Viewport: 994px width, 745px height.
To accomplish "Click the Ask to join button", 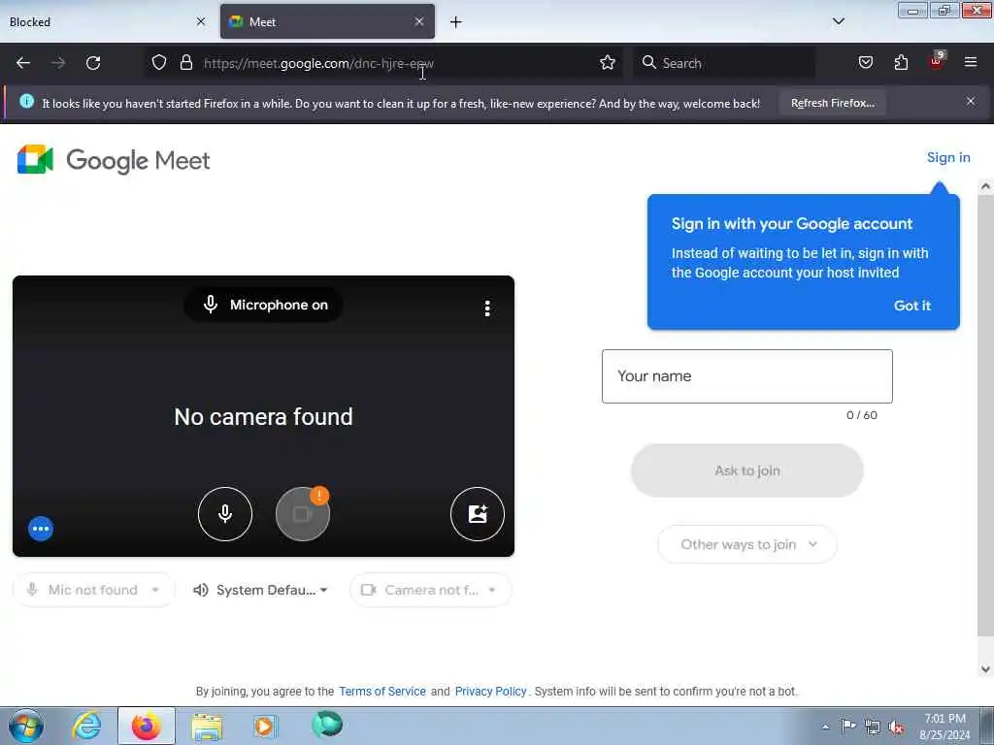I will pos(747,470).
